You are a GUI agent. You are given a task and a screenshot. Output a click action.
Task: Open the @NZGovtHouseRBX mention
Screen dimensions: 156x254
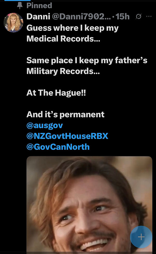[x=67, y=136]
